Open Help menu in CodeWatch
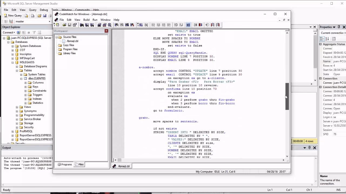Image resolution: width=346 pixels, height=194 pixels. [x=117, y=20]
